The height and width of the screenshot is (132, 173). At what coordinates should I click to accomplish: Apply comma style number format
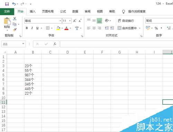point(161,28)
